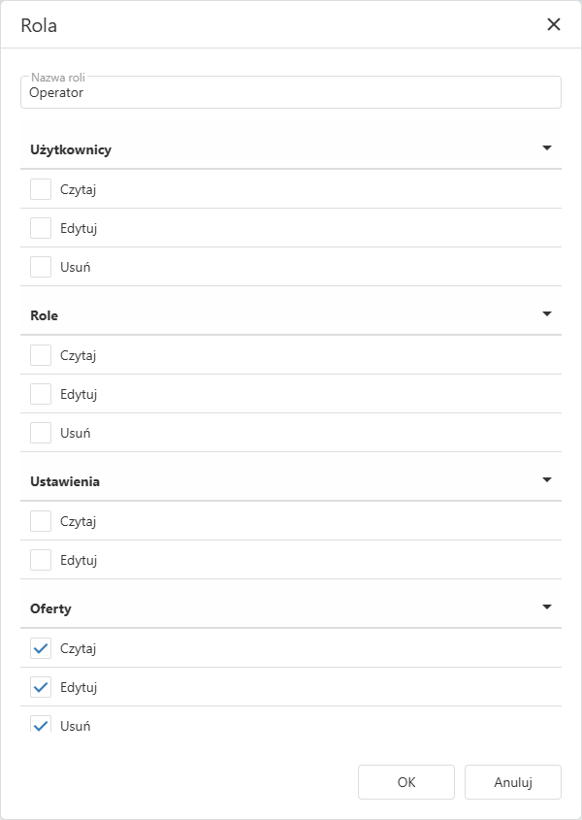This screenshot has width=582, height=820.
Task: Uncheck Usuń permission under Oferty
Action: (41, 724)
